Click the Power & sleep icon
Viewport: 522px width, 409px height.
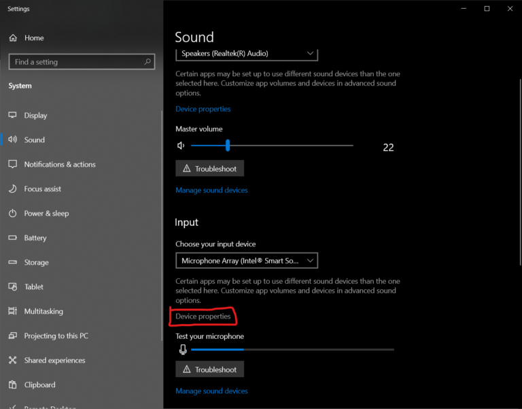click(12, 214)
